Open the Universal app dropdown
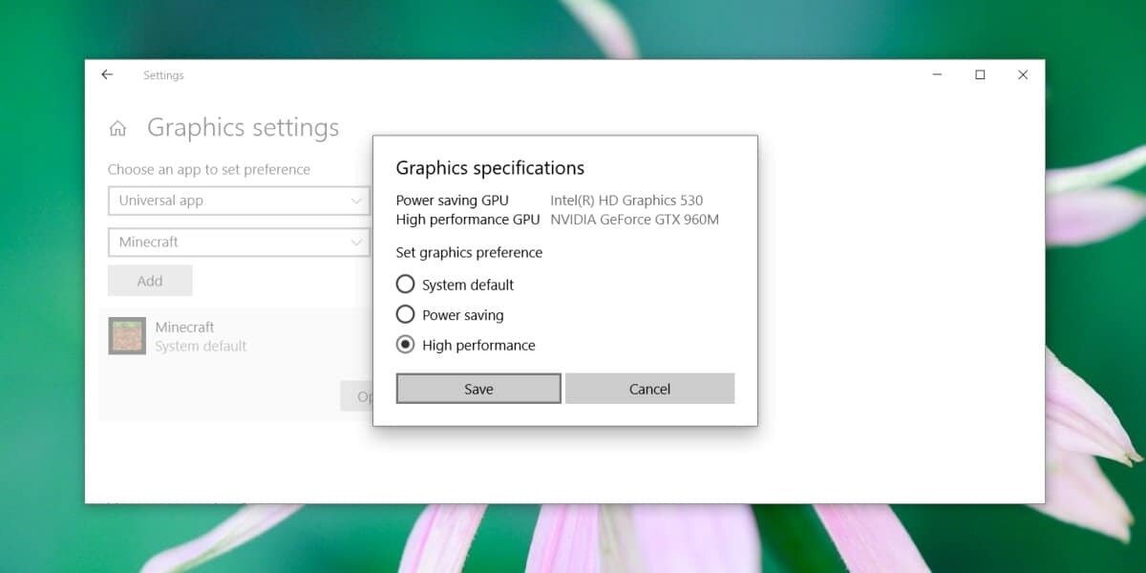 (x=237, y=201)
